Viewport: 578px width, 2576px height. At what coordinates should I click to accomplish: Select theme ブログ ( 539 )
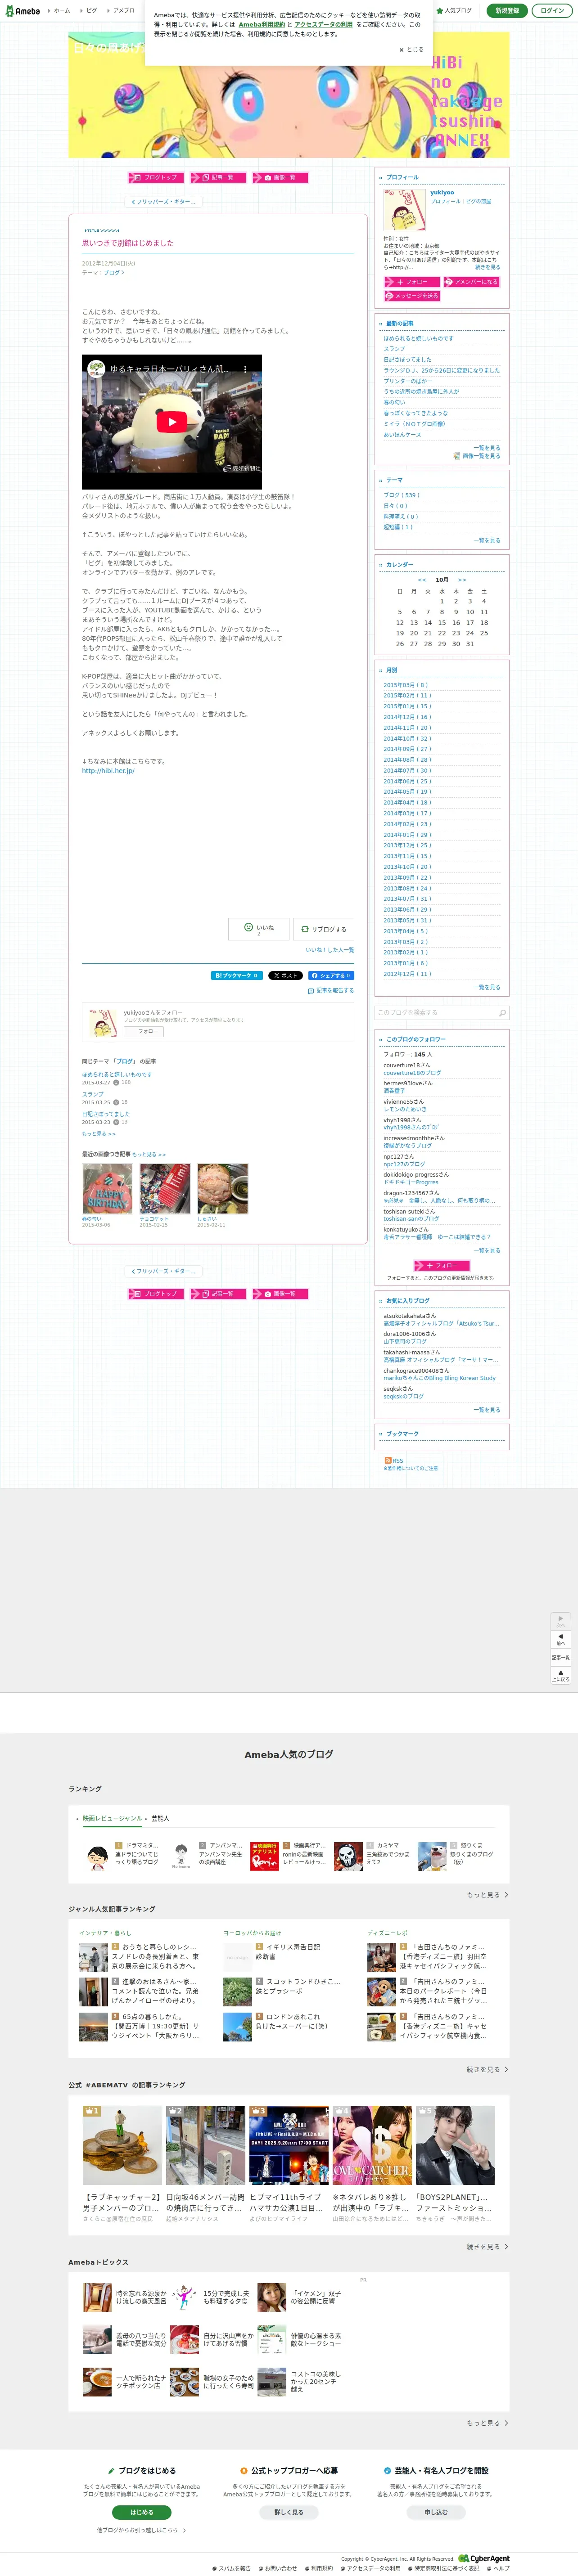click(401, 495)
